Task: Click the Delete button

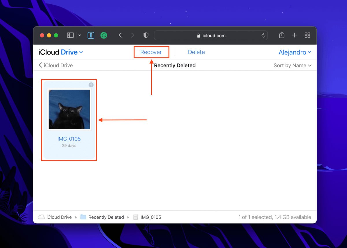Action: click(x=196, y=52)
